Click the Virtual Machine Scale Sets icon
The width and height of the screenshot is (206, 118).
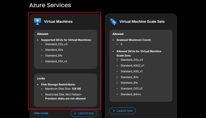[113, 22]
